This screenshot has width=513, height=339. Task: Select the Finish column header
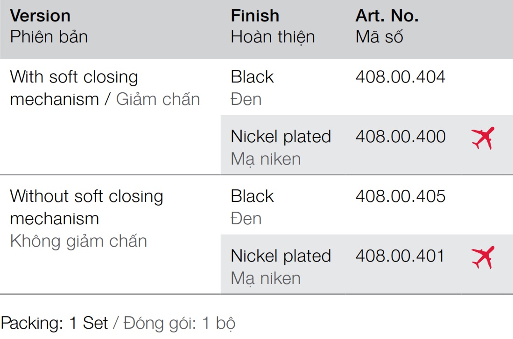pos(255,16)
